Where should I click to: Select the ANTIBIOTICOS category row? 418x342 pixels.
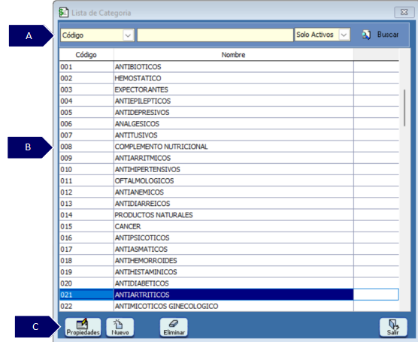click(x=229, y=67)
